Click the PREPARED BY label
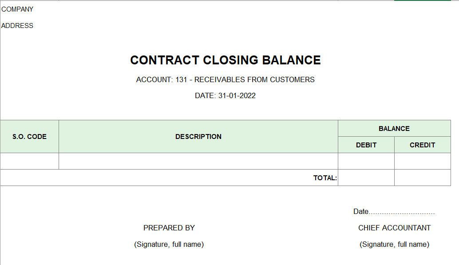The height and width of the screenshot is (265, 459). point(169,228)
